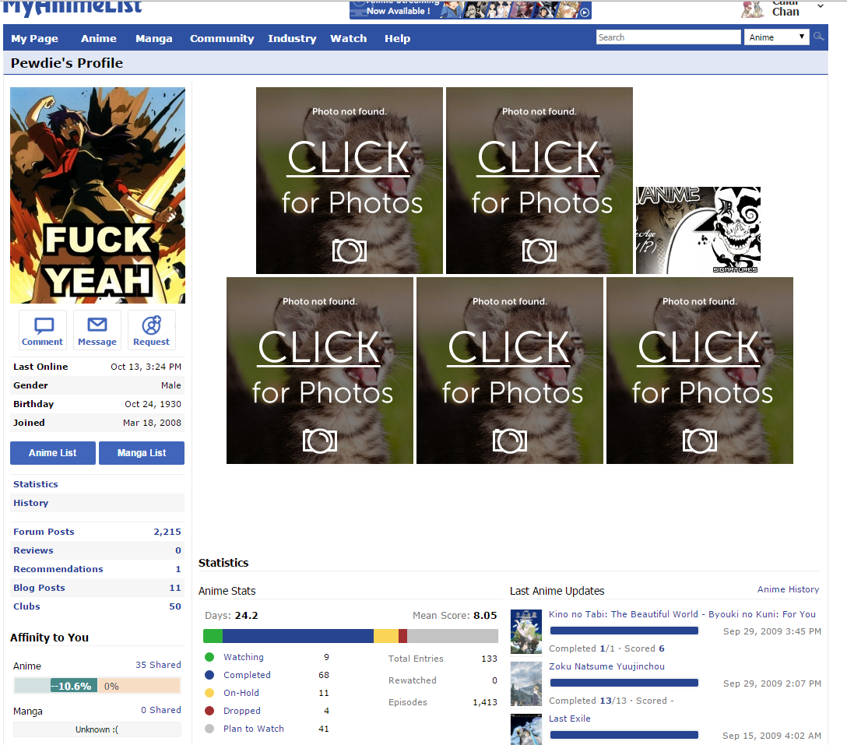Click the Unknown :( manga affinity text
847x745 pixels.
click(x=97, y=729)
